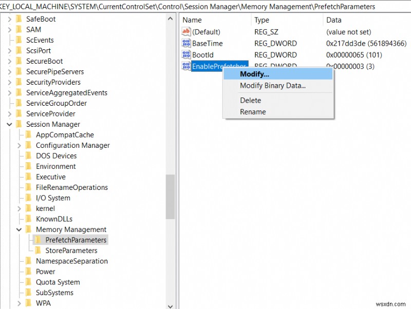Click the tree pane scrollbar thumb

coord(171,197)
